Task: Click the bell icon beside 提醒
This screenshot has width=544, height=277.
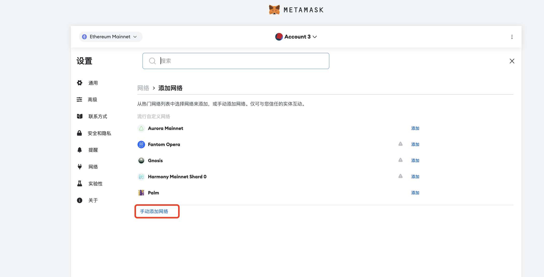Action: pyautogui.click(x=80, y=150)
